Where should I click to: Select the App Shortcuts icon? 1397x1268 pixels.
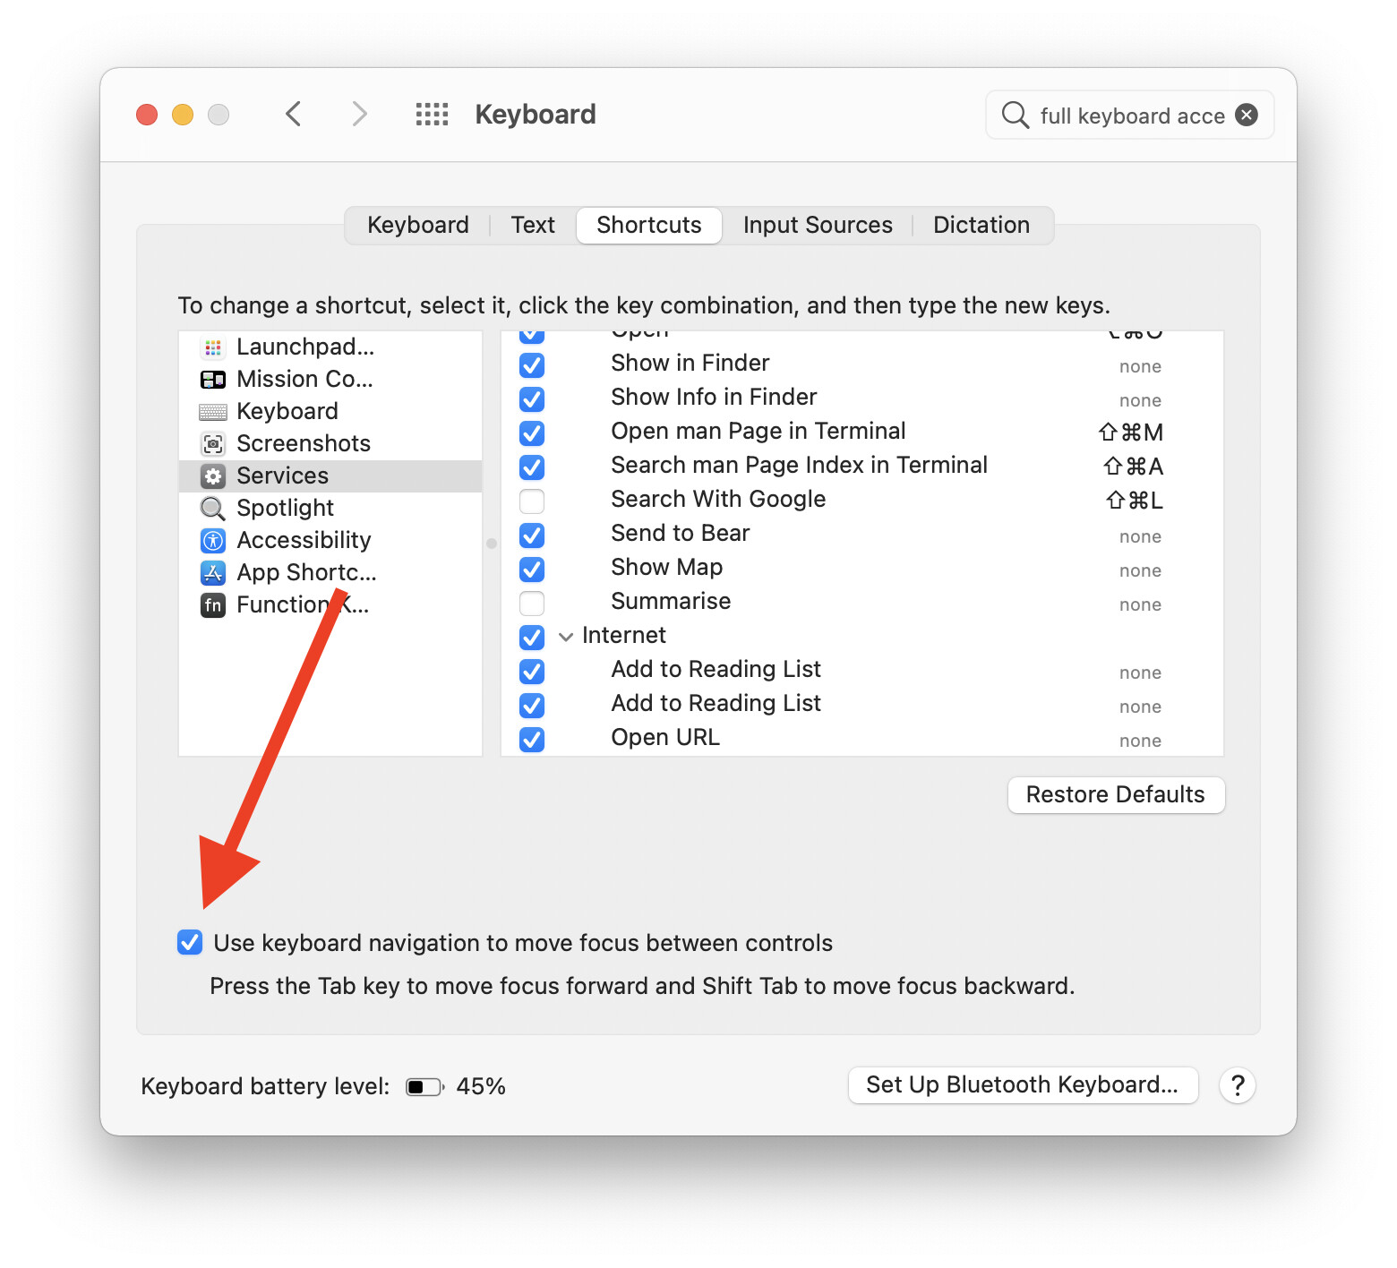point(213,573)
